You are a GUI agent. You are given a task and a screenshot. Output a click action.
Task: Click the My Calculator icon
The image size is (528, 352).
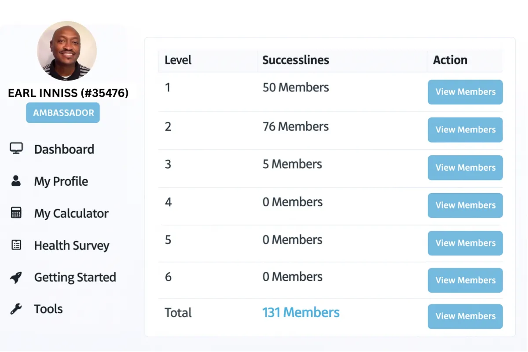16,213
